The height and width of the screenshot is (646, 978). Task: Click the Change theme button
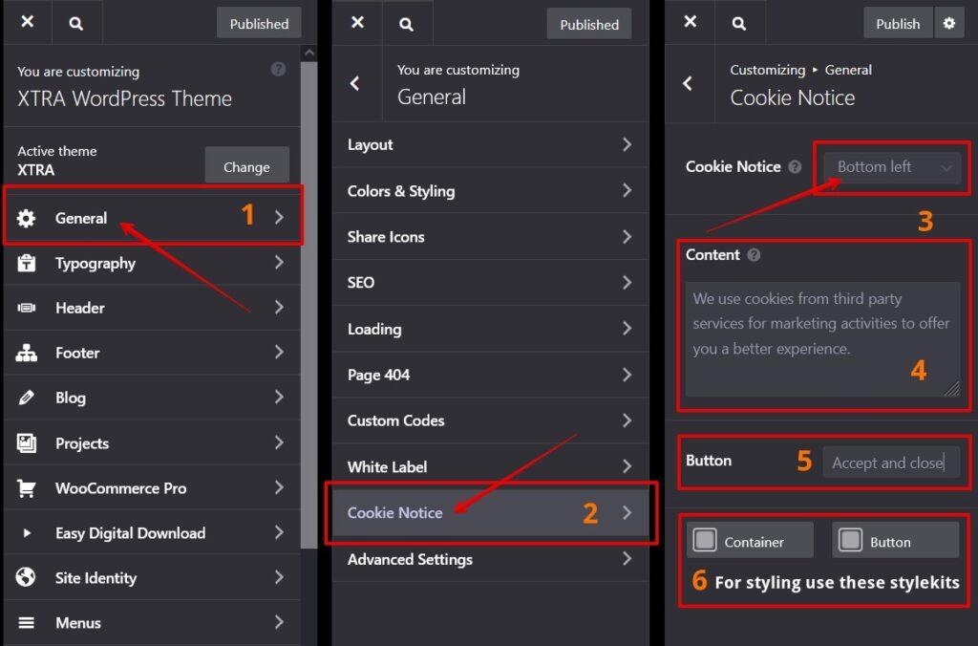246,165
